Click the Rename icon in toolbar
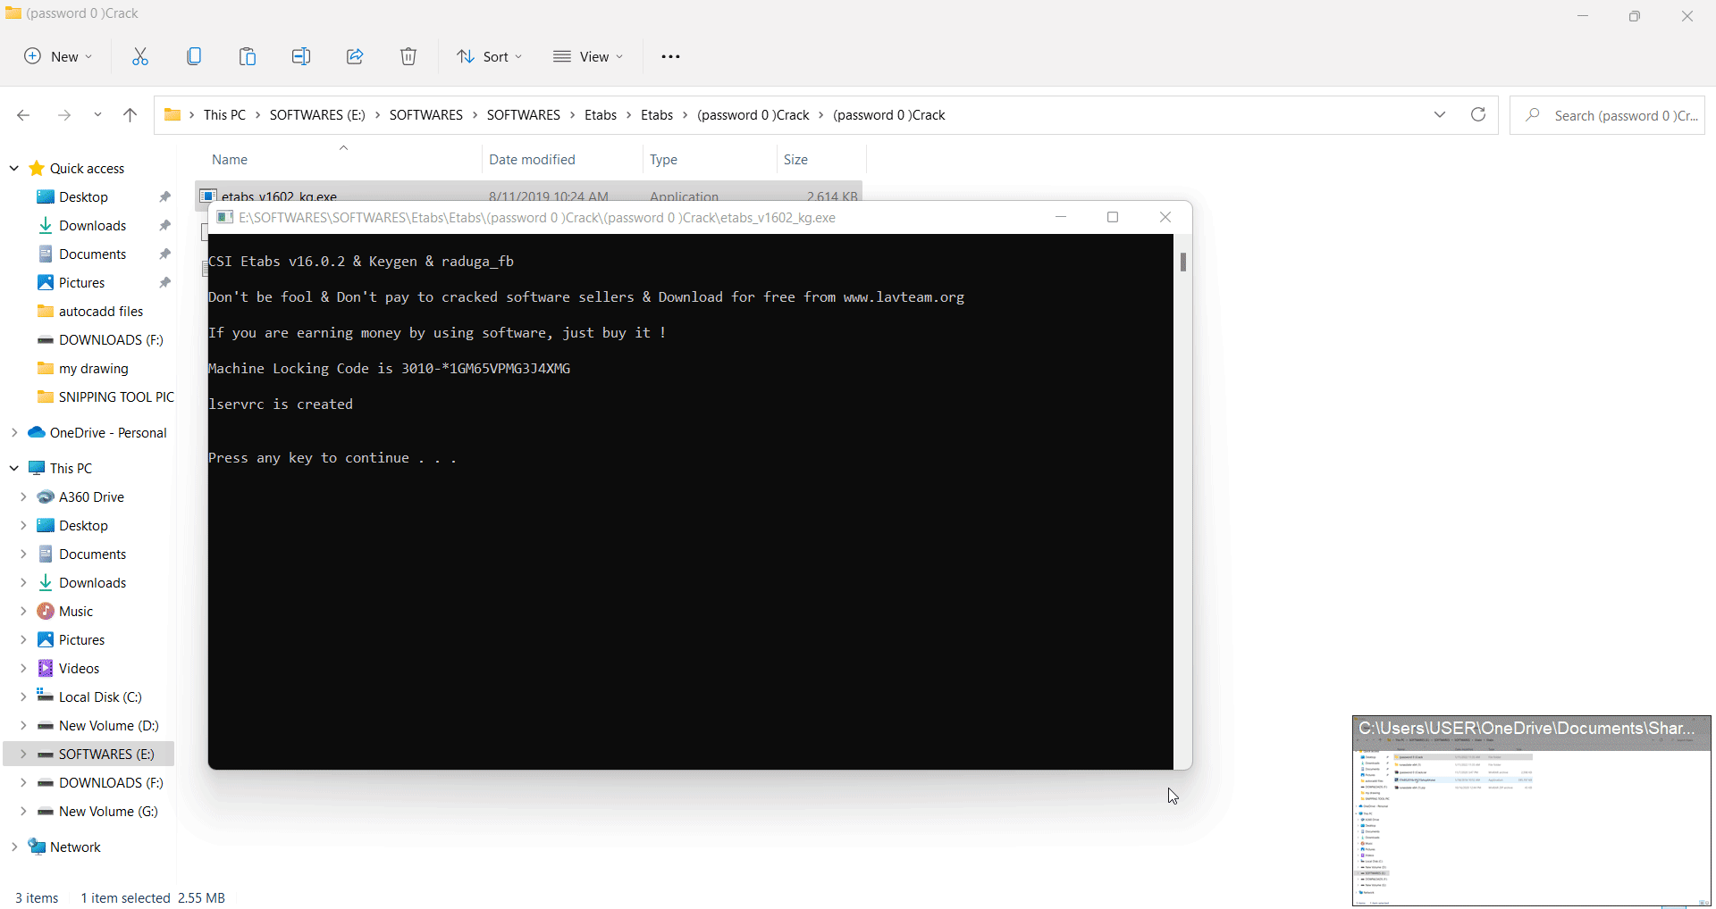Screen dimensions: 1716x909 click(301, 56)
